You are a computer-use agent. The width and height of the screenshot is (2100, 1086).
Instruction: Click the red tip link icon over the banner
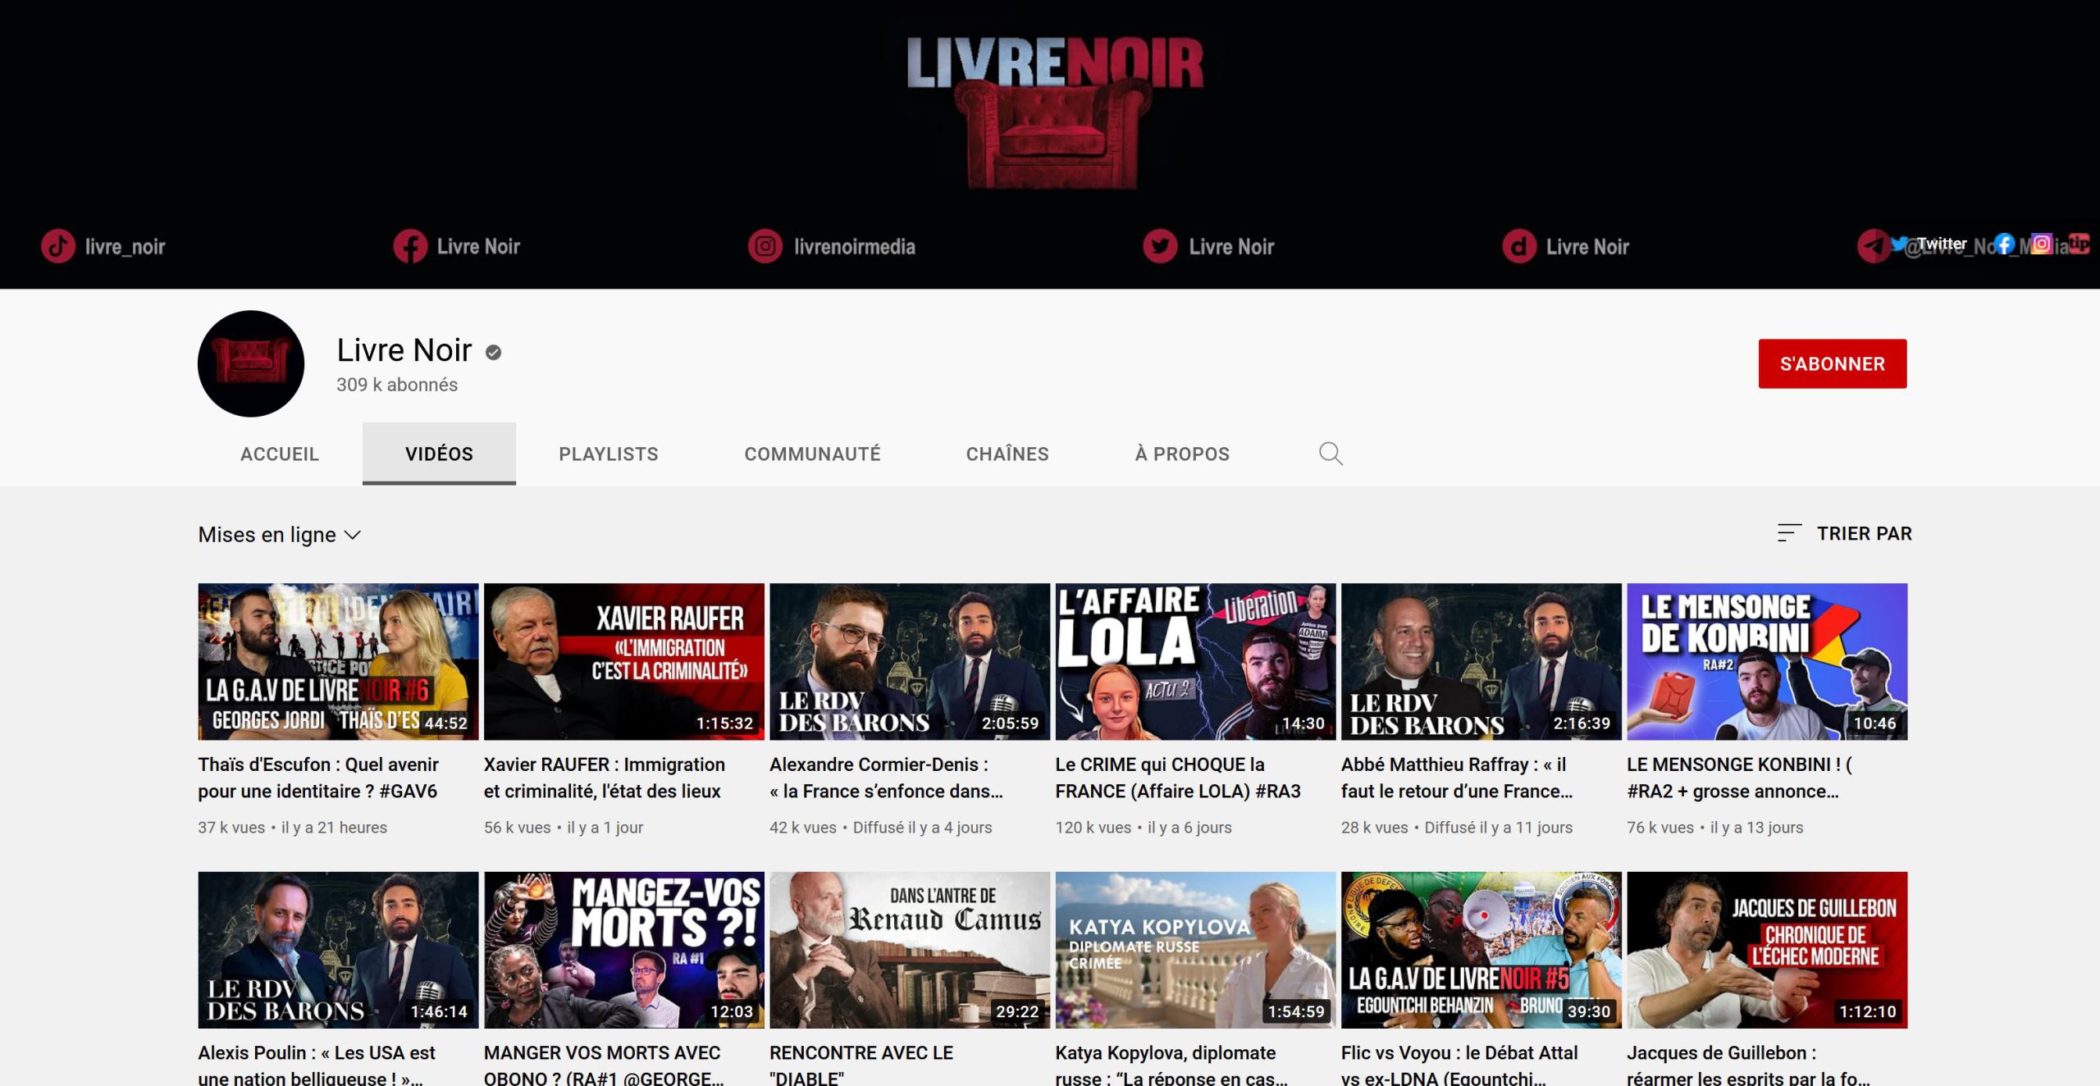pyautogui.click(x=2079, y=244)
